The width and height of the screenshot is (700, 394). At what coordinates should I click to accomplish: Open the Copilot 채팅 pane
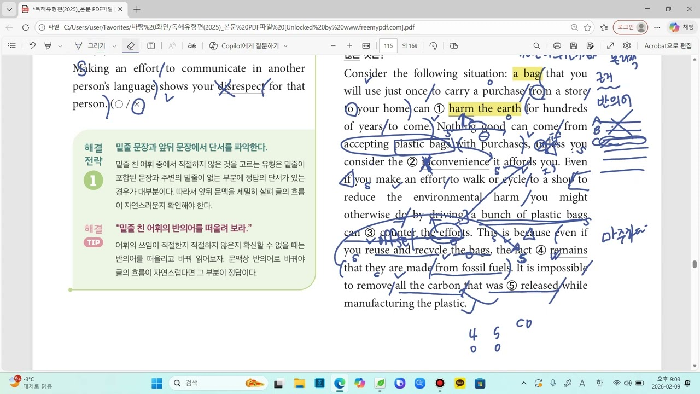click(x=681, y=27)
